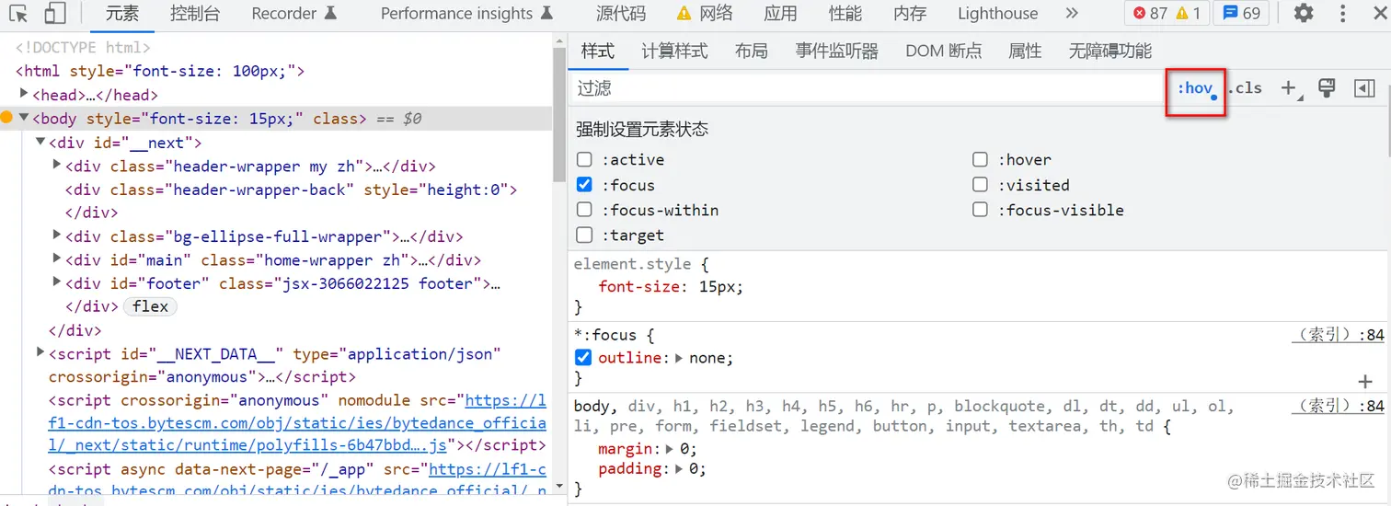Screen dimensions: 1391x506
Task: Click the new style rule plus icon
Action: [x=1289, y=88]
